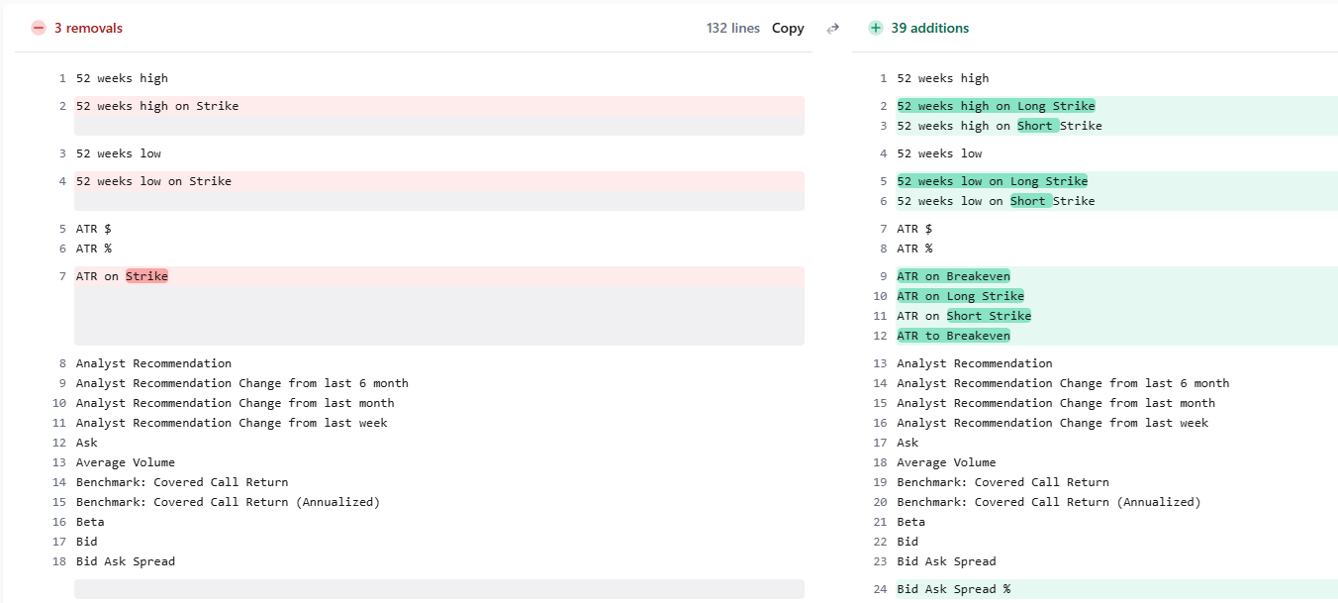
Task: Click 'Benchmark: Covered Call Return' on line 14
Action: [182, 482]
